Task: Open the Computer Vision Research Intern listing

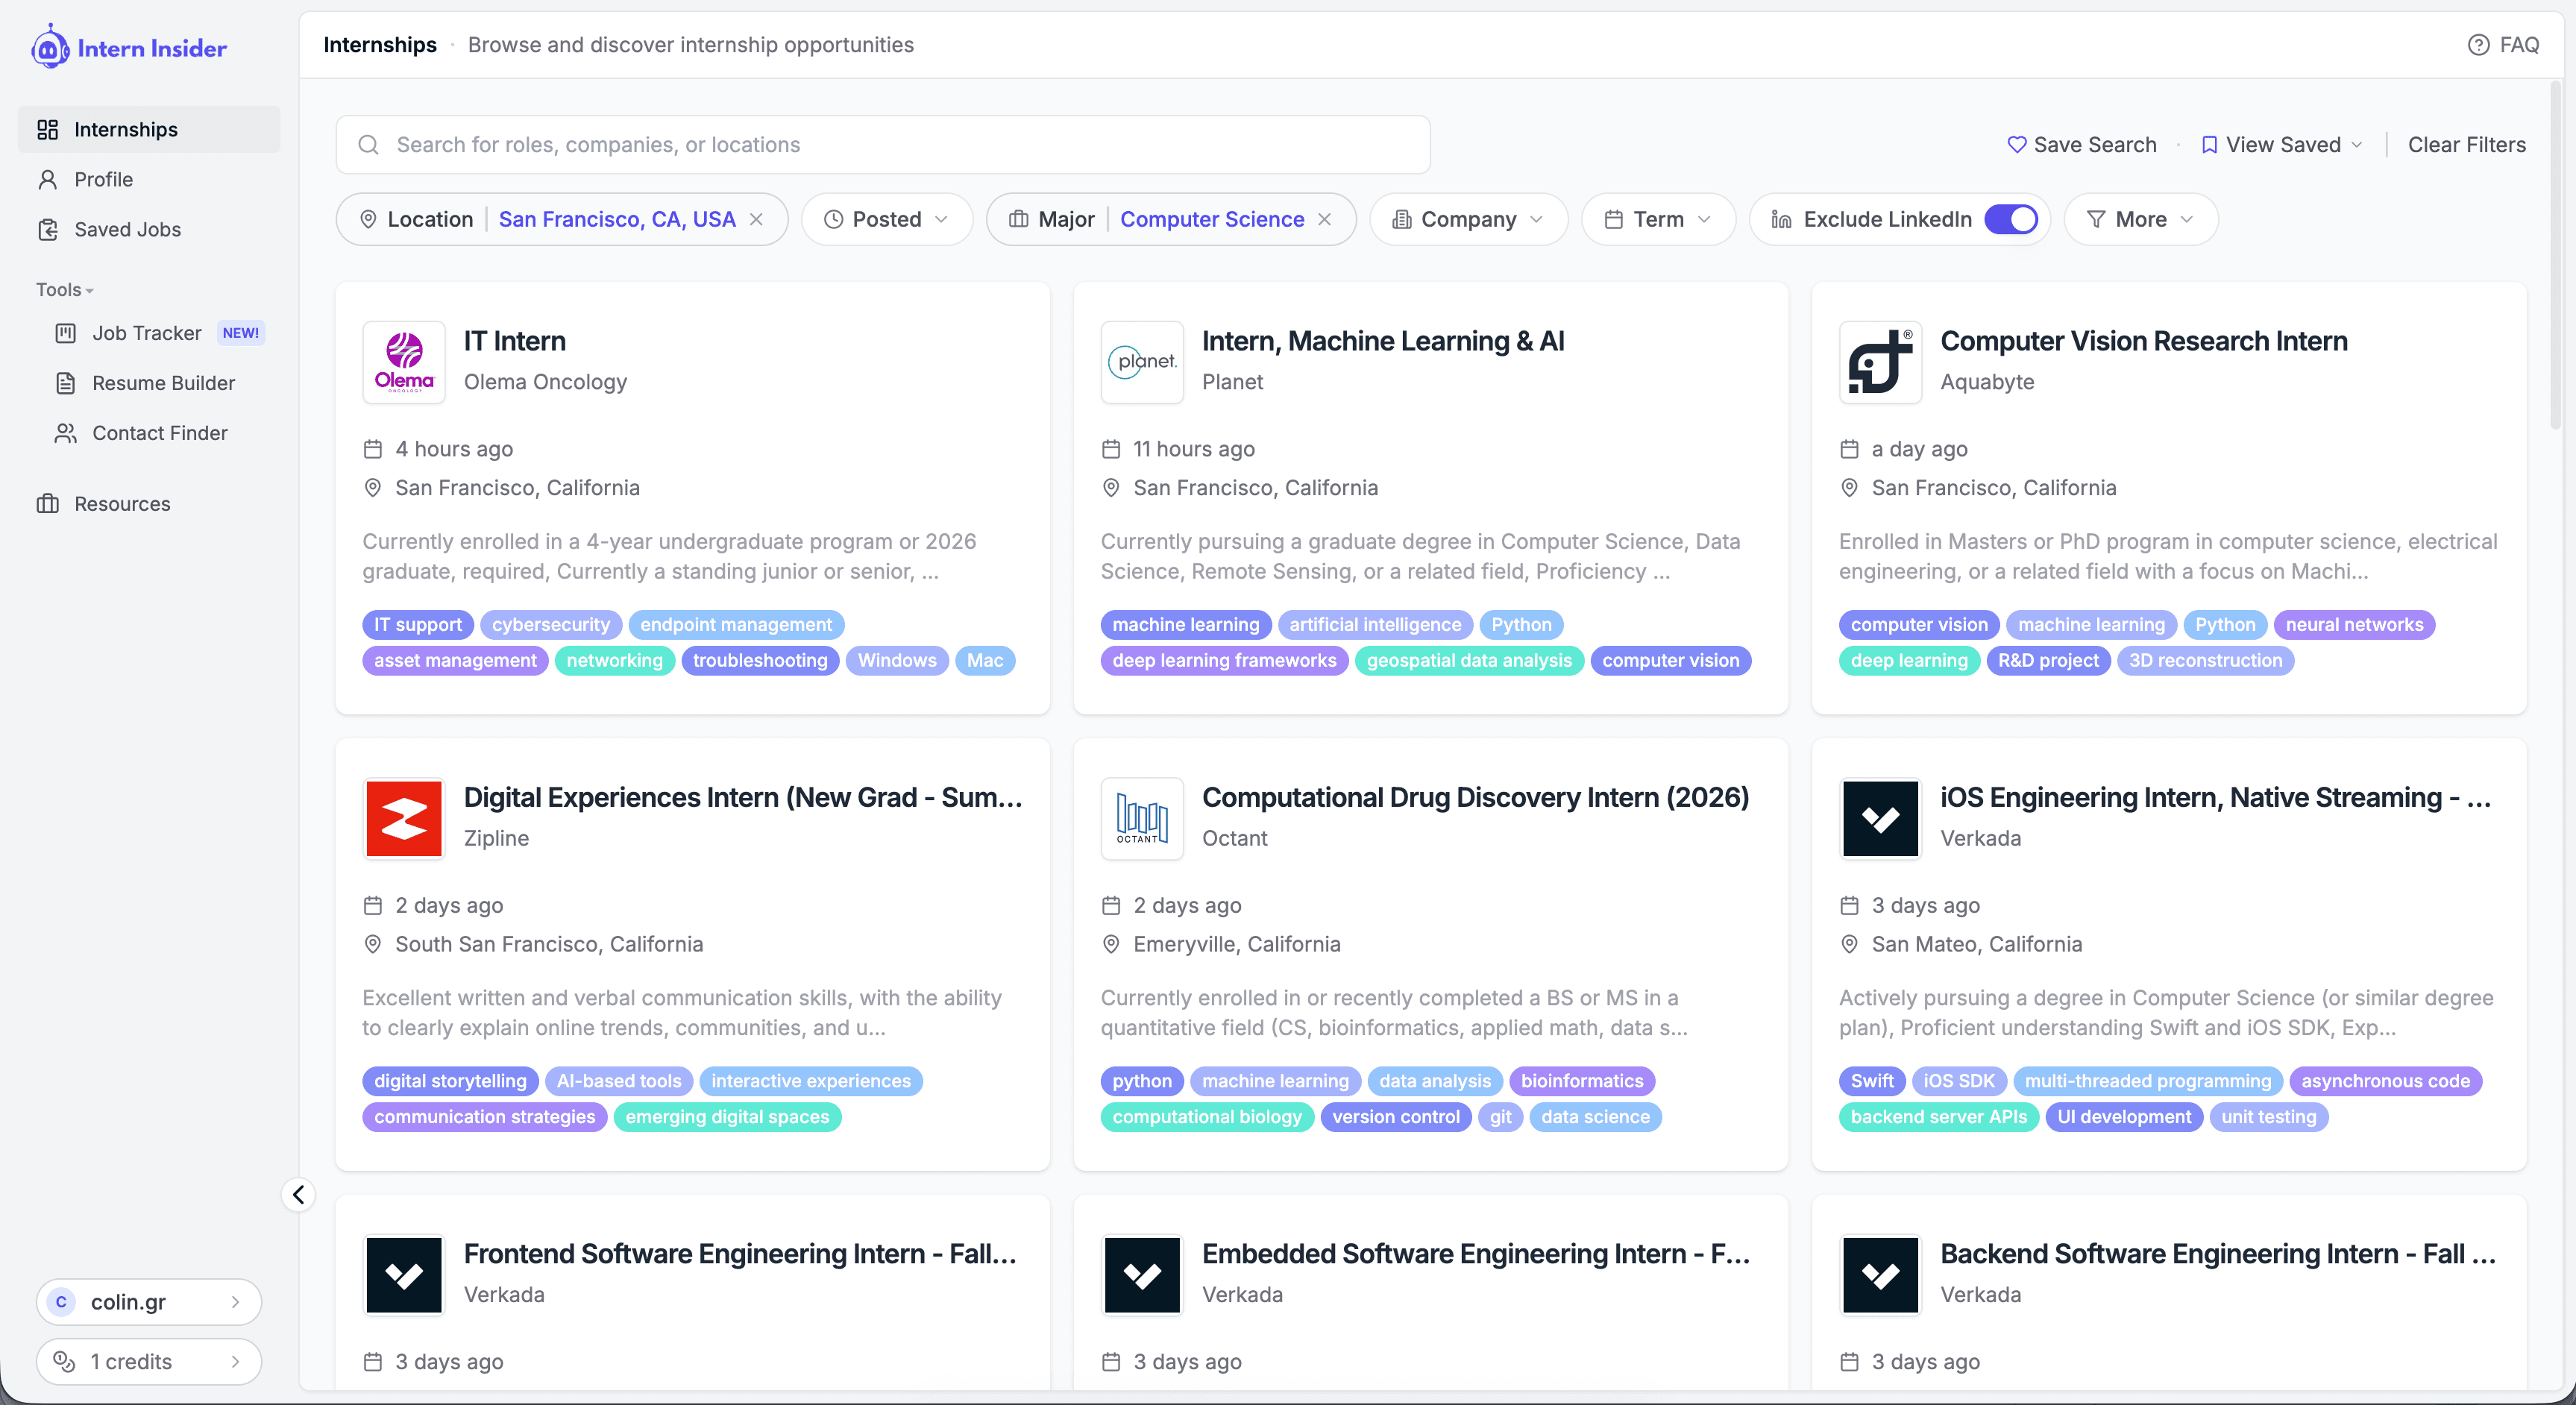Action: [2143, 341]
